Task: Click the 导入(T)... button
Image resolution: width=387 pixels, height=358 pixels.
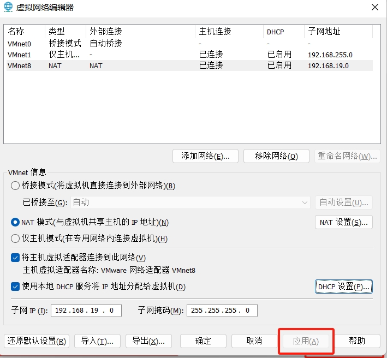Action: (97, 341)
